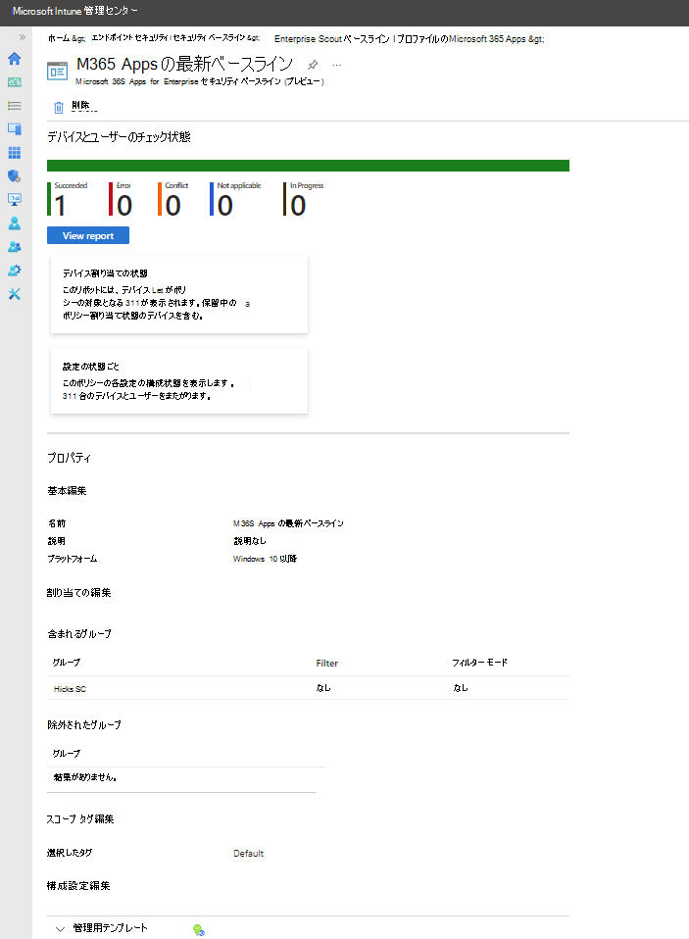This screenshot has height=939, width=689.
Task: Click Enterprise Scout ベースライン breadcrumb link
Action: click(332, 39)
